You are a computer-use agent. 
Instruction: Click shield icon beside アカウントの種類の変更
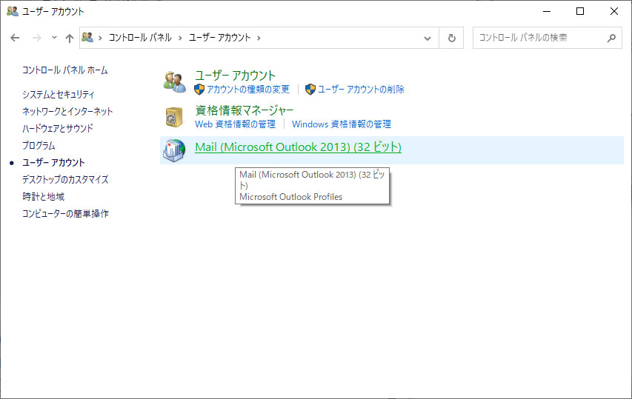point(199,90)
